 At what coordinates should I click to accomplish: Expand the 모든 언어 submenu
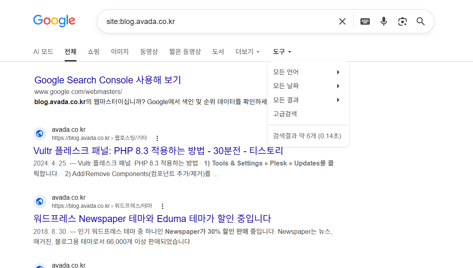pos(308,72)
